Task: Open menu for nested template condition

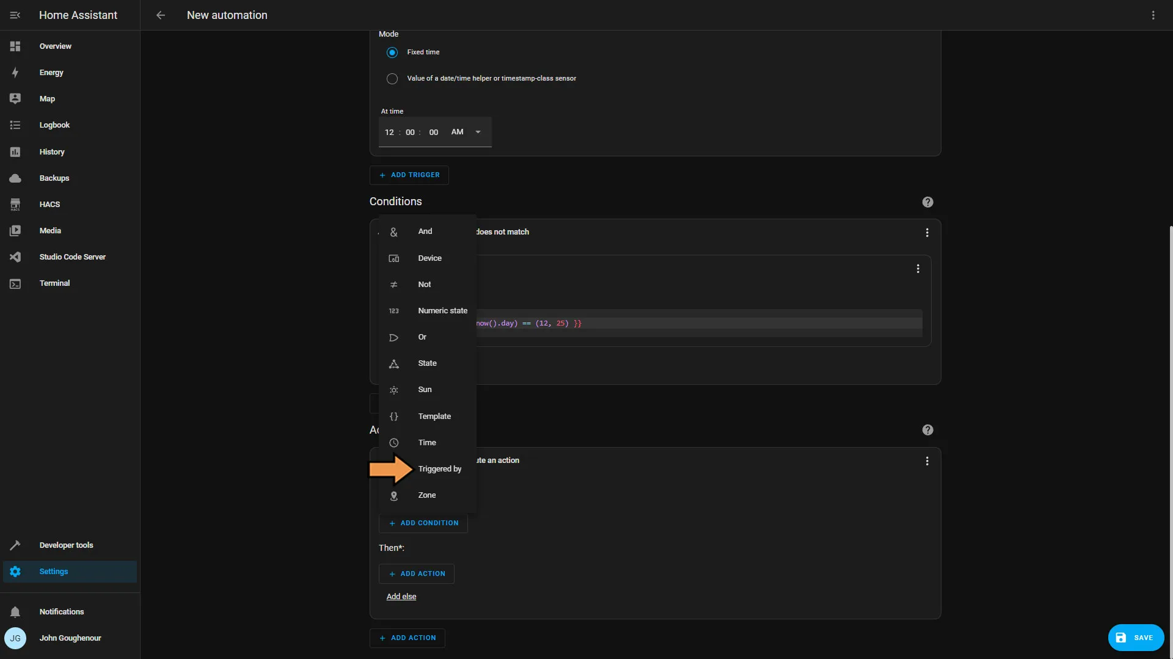Action: (918, 269)
